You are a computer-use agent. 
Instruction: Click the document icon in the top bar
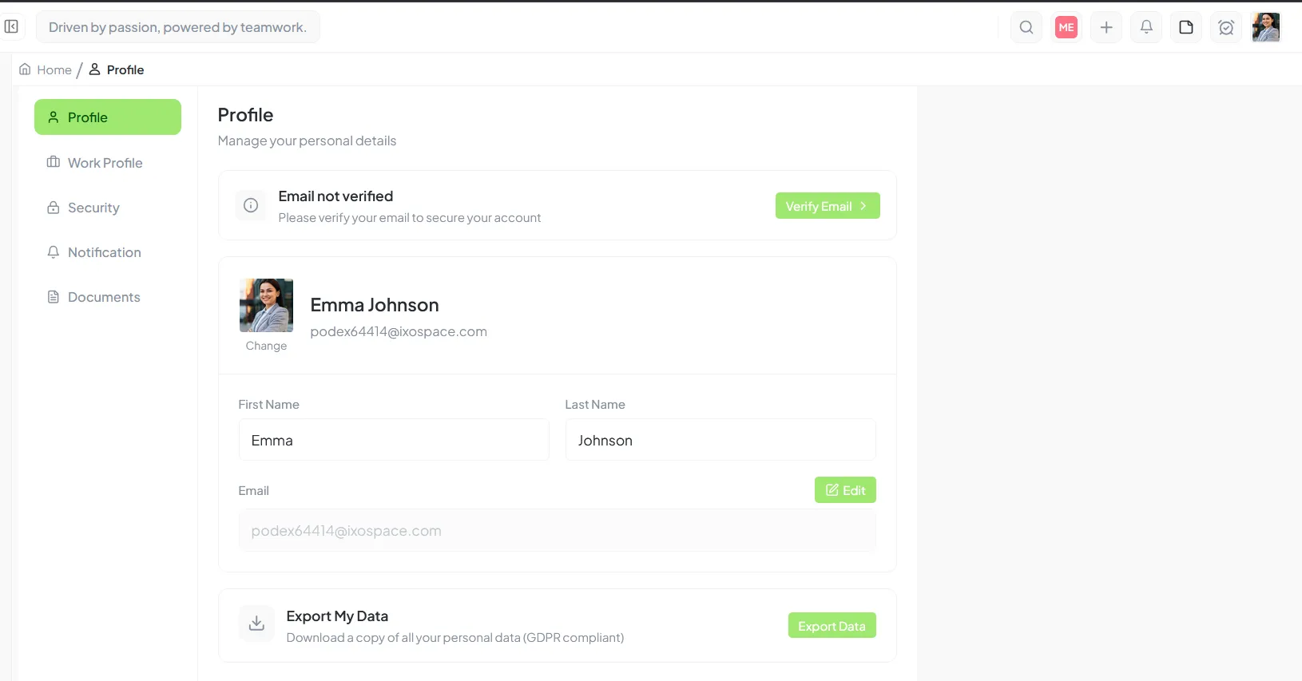[1185, 26]
